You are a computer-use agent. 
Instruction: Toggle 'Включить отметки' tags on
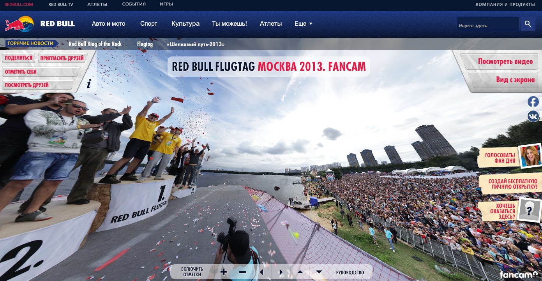[192, 272]
